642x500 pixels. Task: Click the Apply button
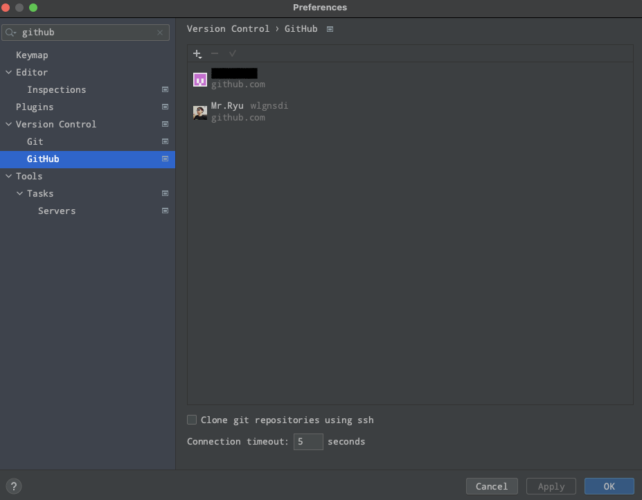[551, 486]
